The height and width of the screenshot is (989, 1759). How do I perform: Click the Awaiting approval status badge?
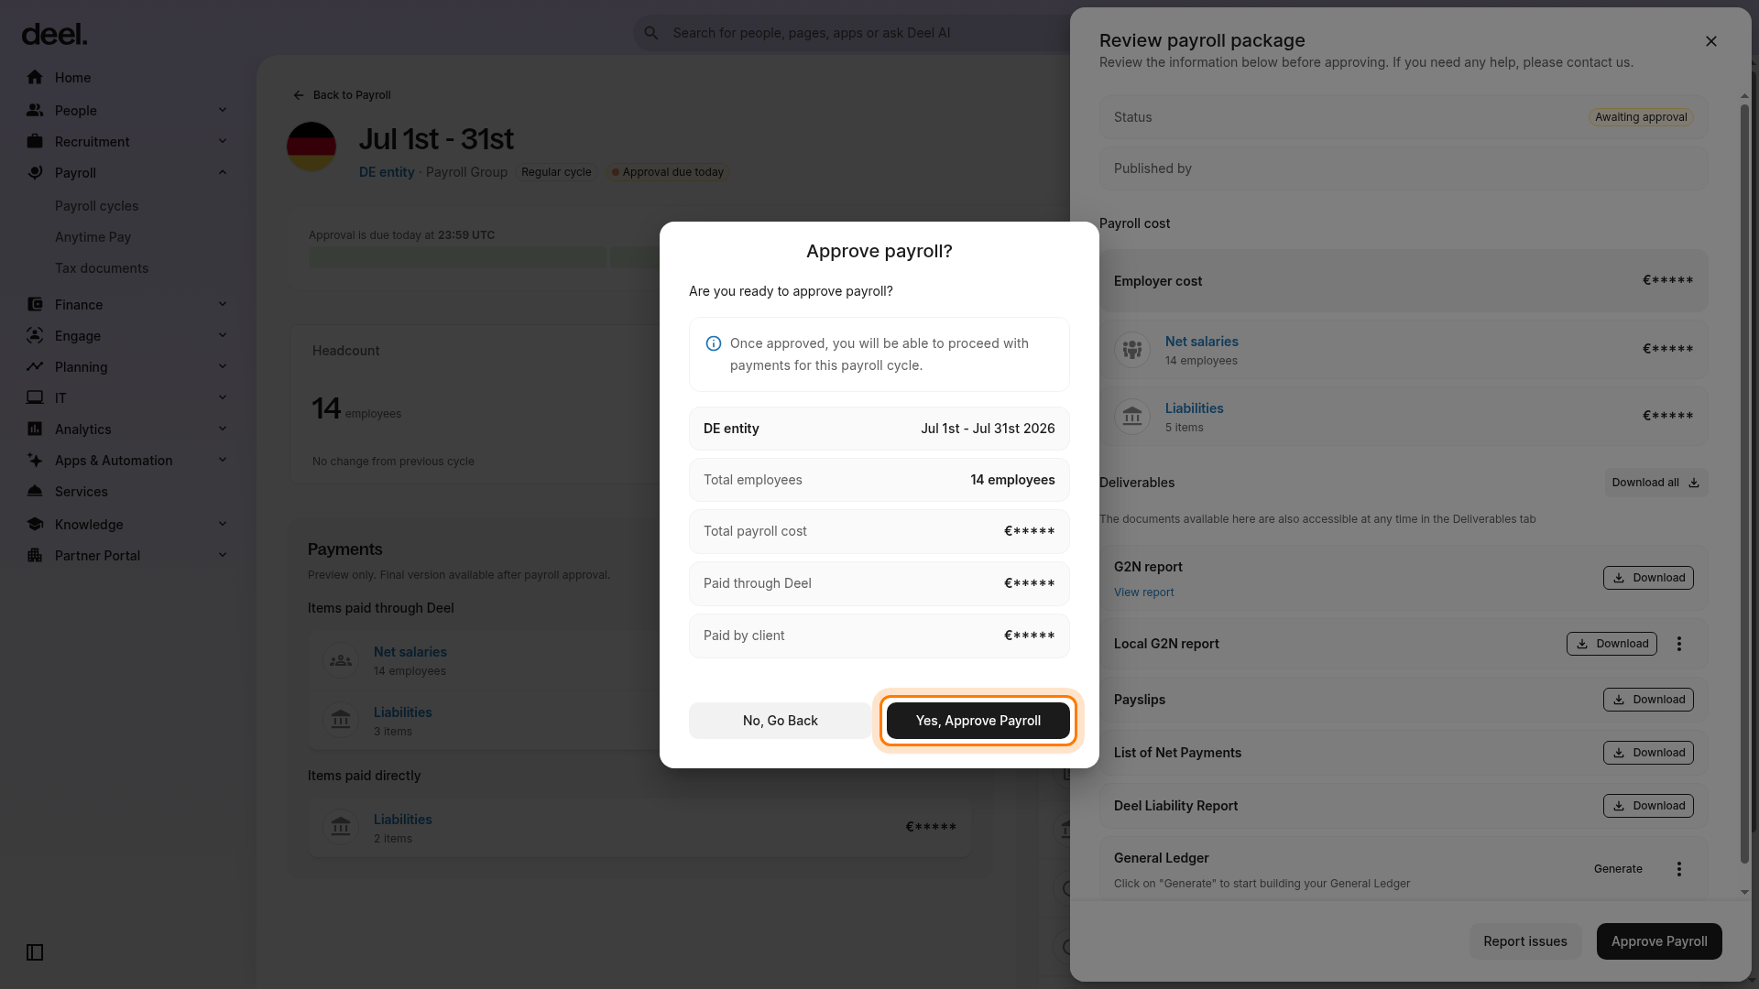point(1641,117)
